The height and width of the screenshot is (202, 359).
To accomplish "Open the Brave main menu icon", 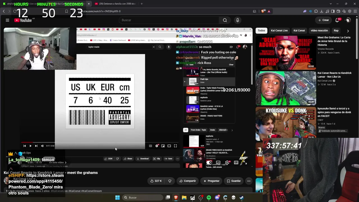I will pyautogui.click(x=355, y=11).
